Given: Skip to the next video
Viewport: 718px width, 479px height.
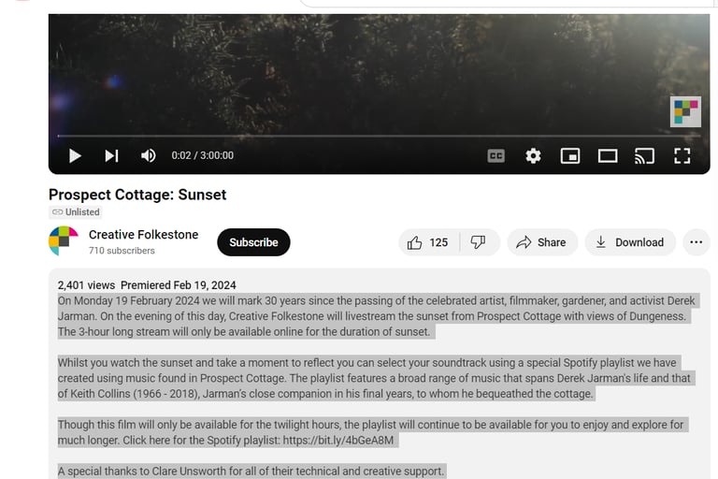Looking at the screenshot, I should coord(111,156).
